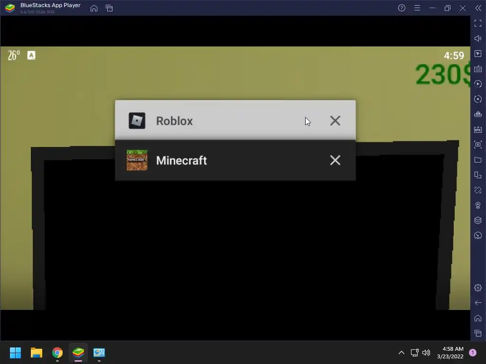Open File Explorer from the taskbar

36,353
